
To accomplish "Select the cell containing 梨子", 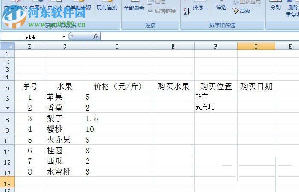I will pos(64,118).
